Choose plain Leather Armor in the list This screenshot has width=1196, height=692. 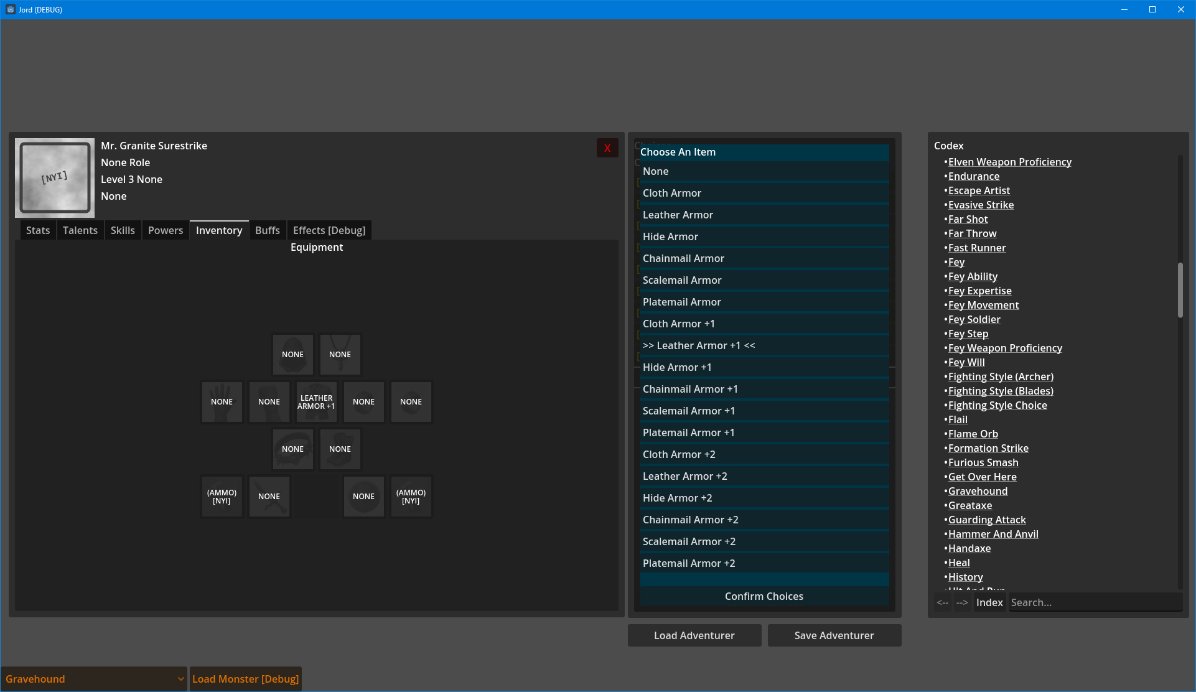(x=764, y=215)
